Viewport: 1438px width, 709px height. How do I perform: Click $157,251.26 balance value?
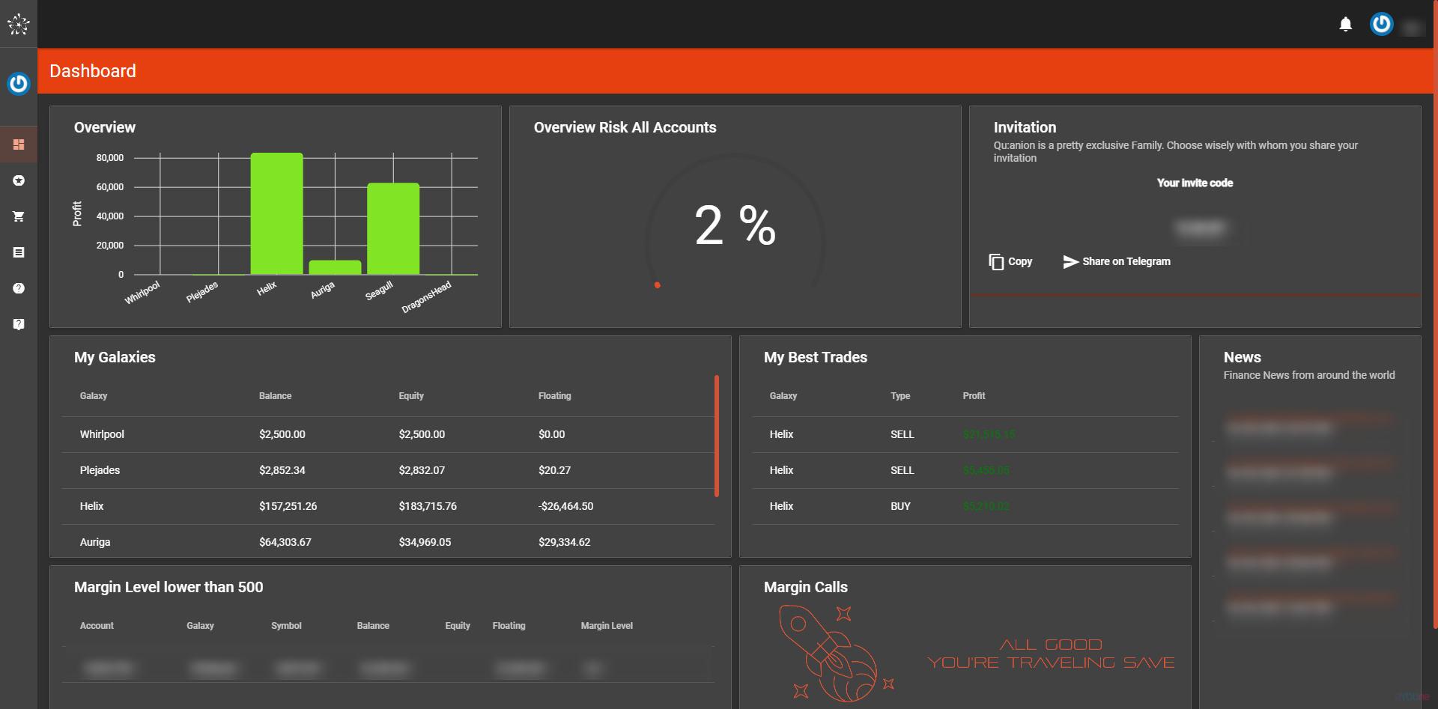coord(288,506)
